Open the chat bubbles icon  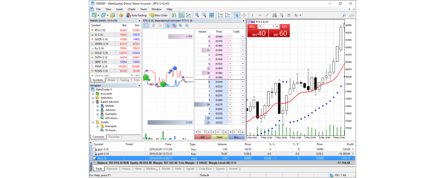(x=352, y=15)
